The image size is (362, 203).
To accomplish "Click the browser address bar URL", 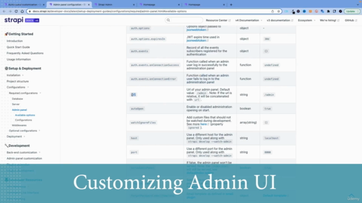I will (109, 11).
